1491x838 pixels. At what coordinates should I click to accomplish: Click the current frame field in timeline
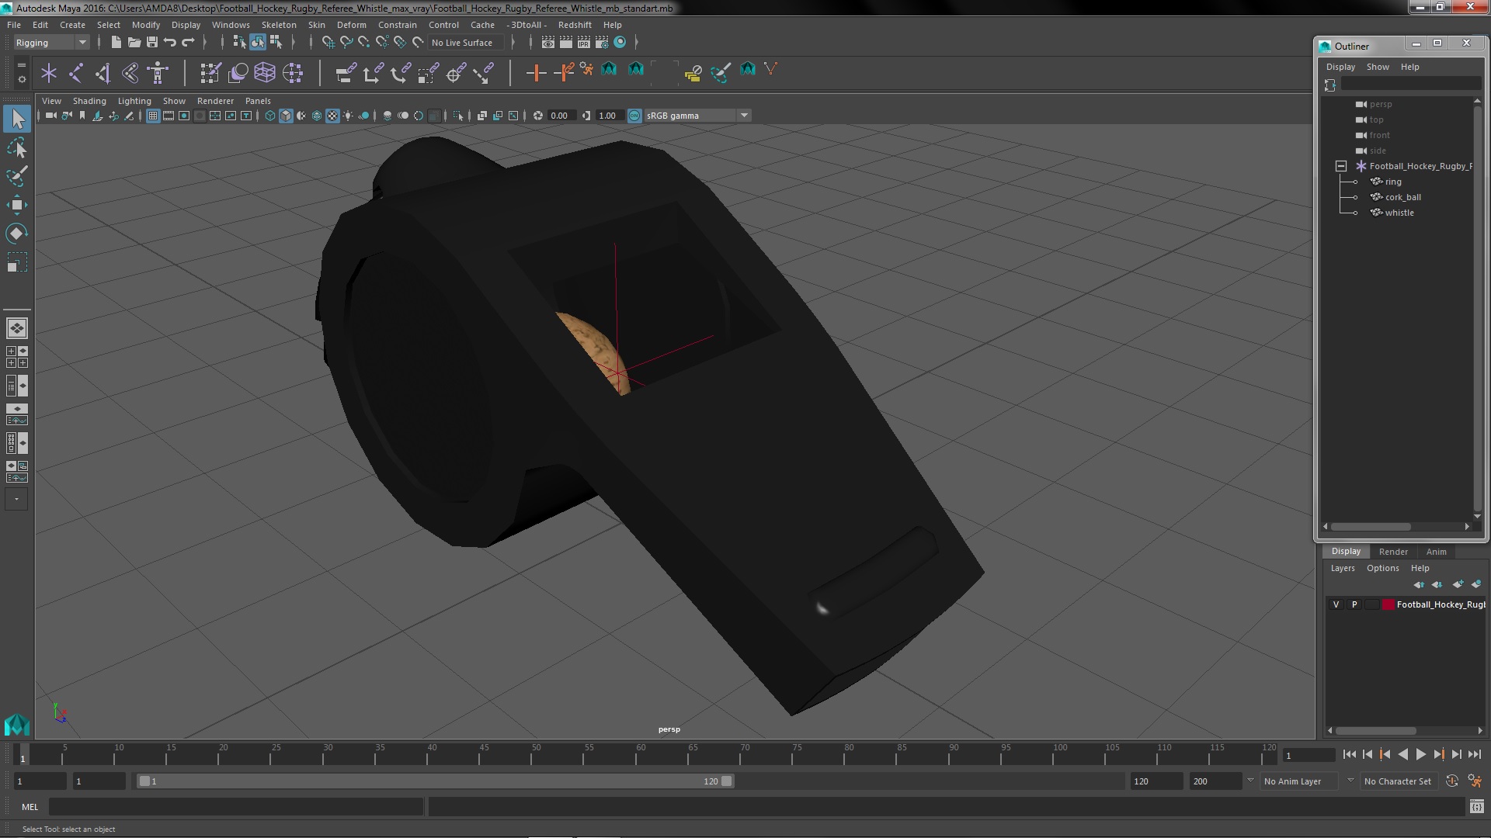pos(1309,755)
